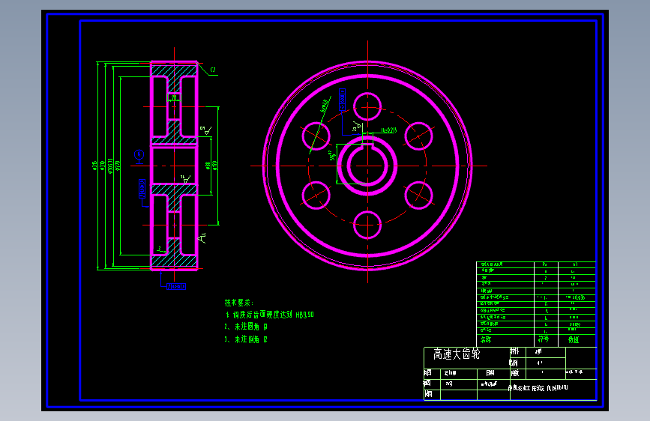Click the angled hole diameter dimension text

tap(325, 105)
